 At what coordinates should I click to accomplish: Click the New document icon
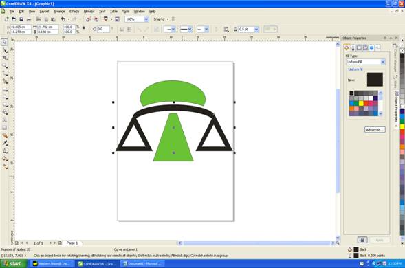point(6,19)
